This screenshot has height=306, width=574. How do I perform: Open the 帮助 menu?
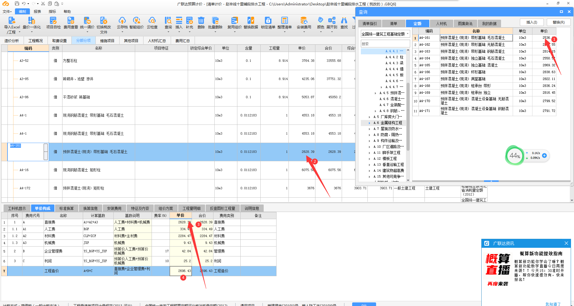click(x=67, y=12)
